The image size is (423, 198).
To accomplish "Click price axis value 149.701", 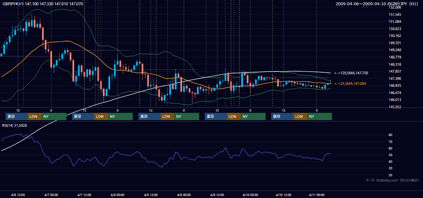I will click(x=395, y=43).
